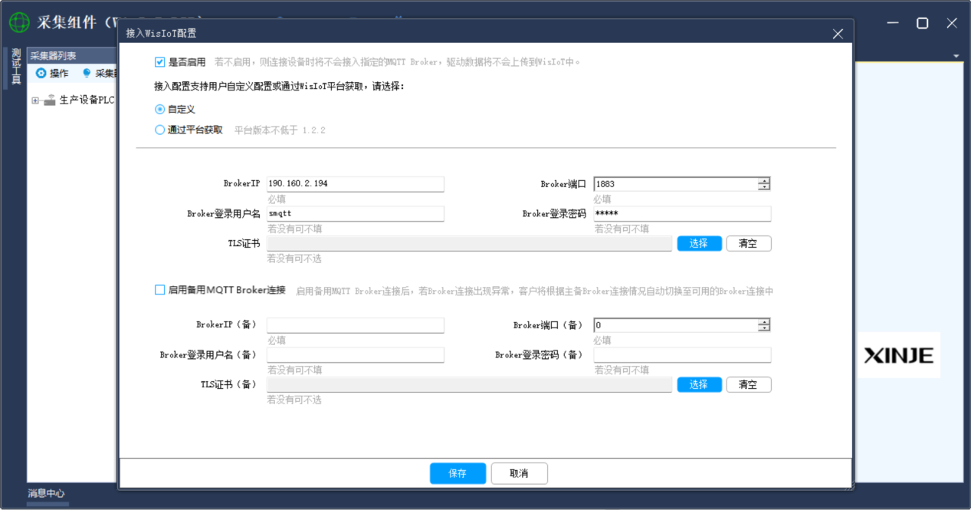Click the 保存 button to save configuration
Screen dimensions: 971x510
[x=458, y=473]
